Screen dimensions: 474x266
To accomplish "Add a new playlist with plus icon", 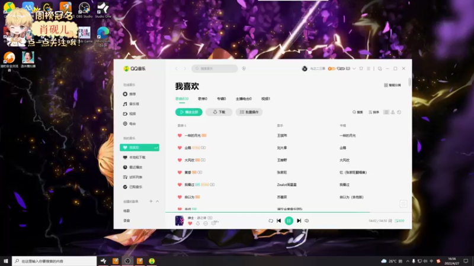I will click(151, 201).
